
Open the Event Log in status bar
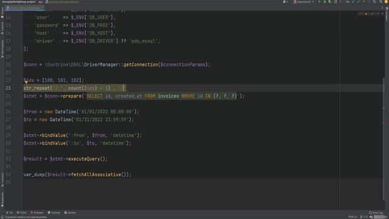click(376, 212)
